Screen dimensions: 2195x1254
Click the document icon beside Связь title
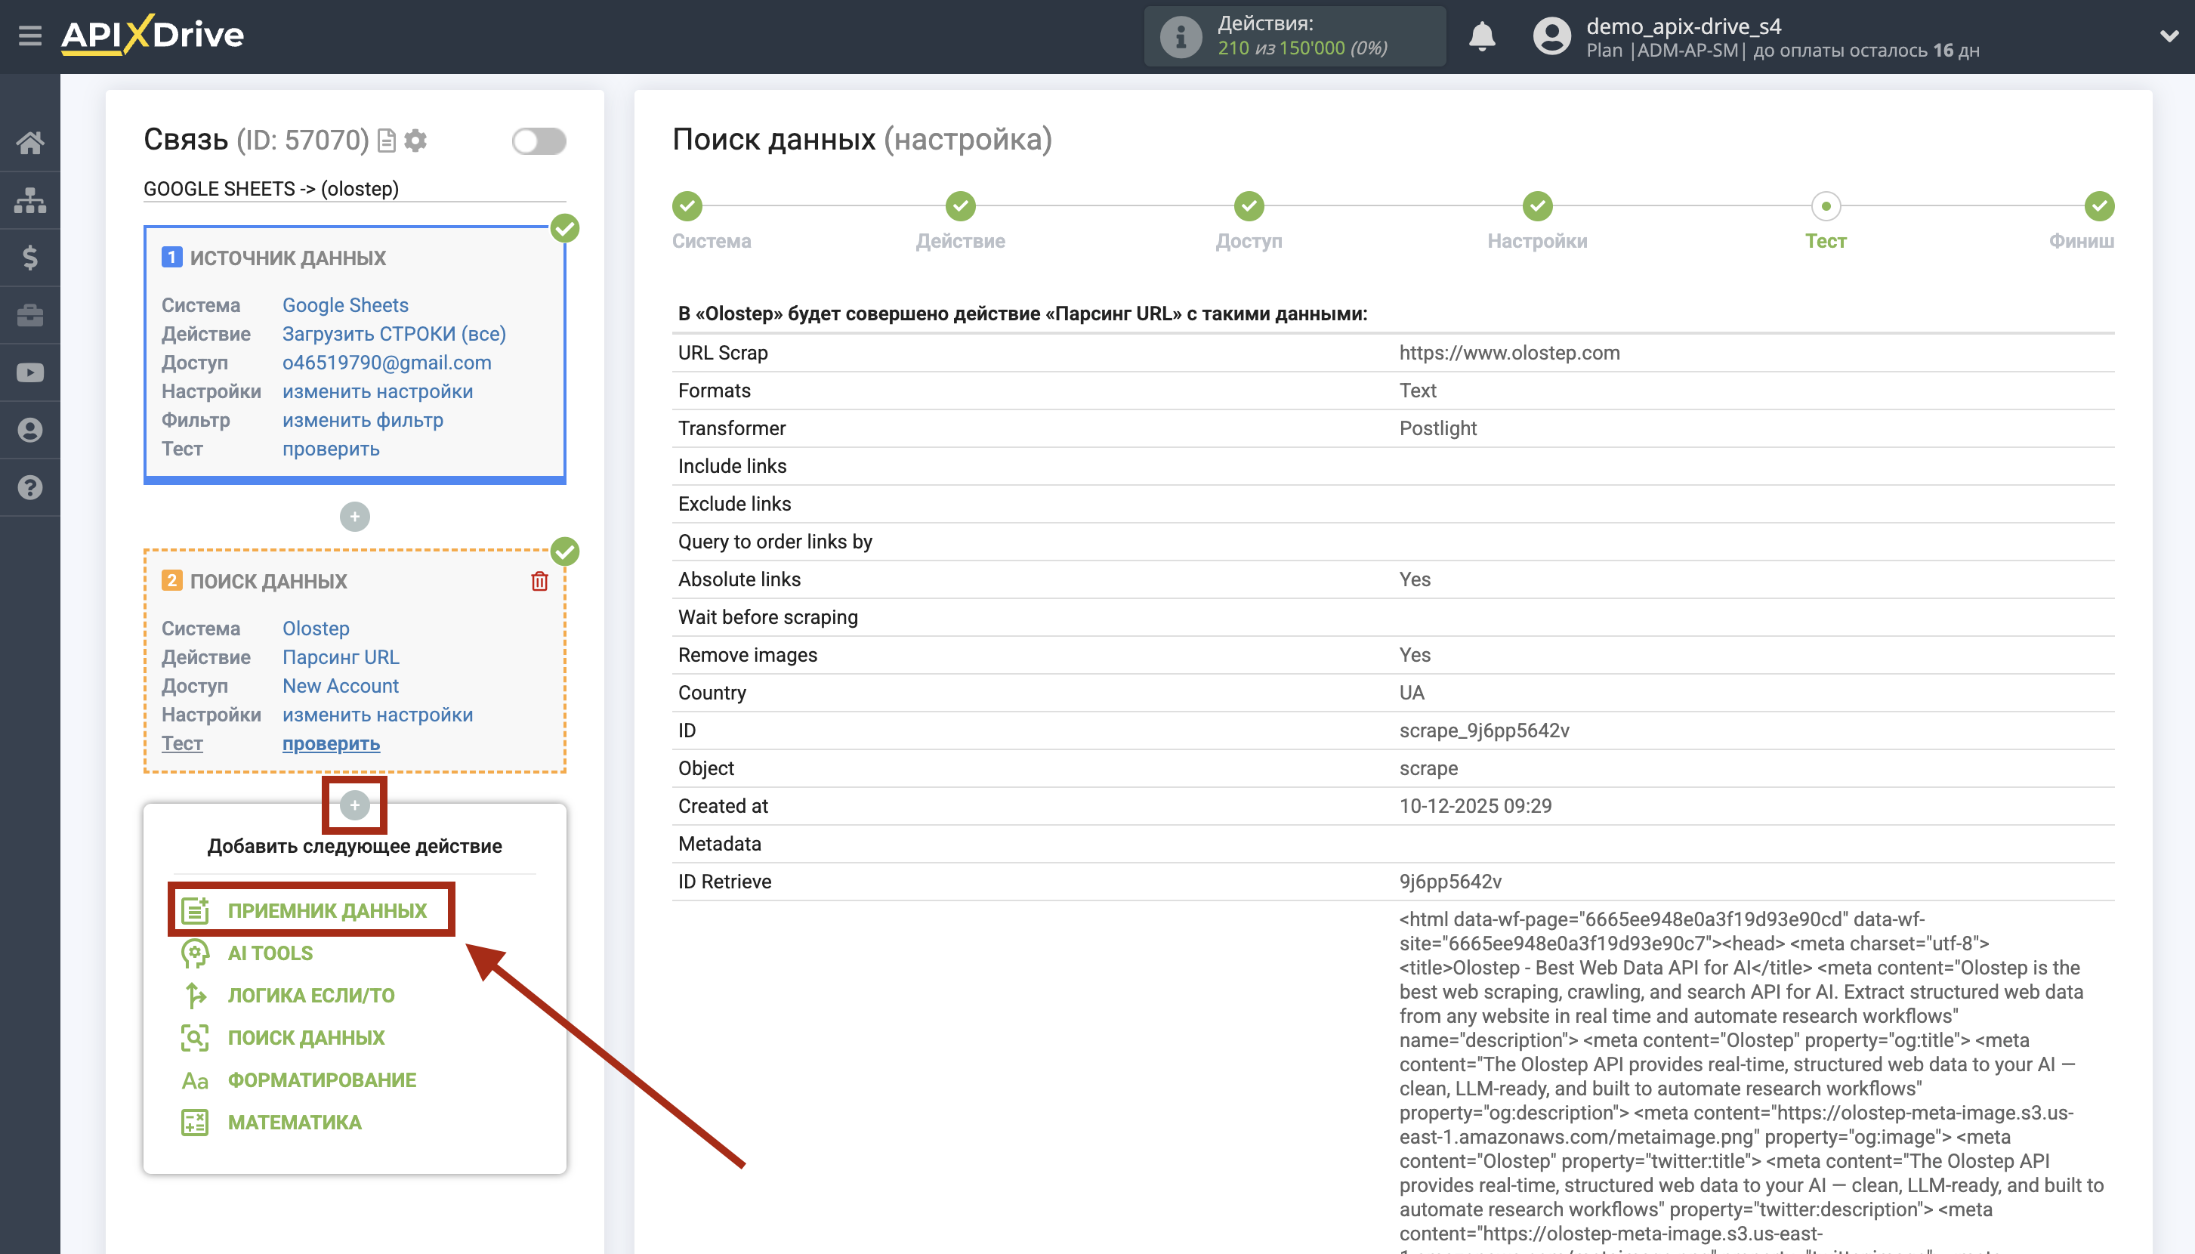coord(387,141)
